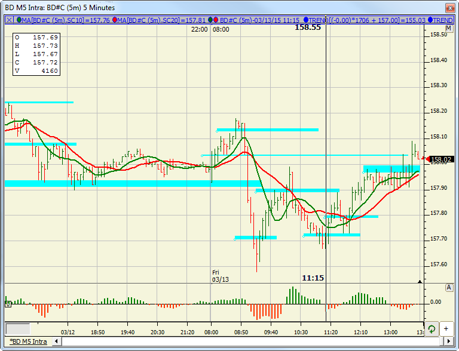Click the small black triangle above time axis
The width and height of the screenshot is (459, 351).
420,282
